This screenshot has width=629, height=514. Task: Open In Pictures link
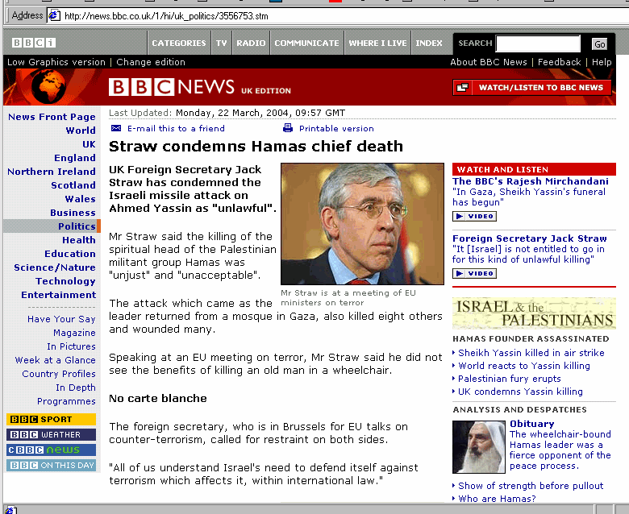pos(72,346)
